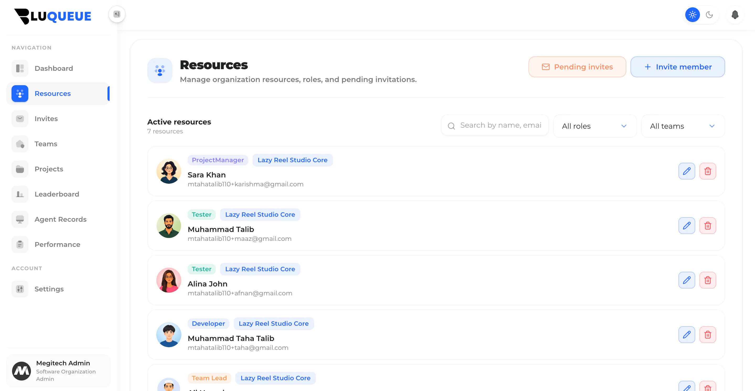Open the Performance clipboard icon
Screen dimensions: 755x391
[x=20, y=245]
